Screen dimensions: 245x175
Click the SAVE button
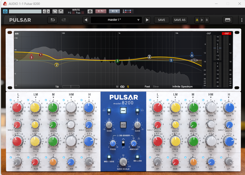pyautogui.click(x=161, y=20)
